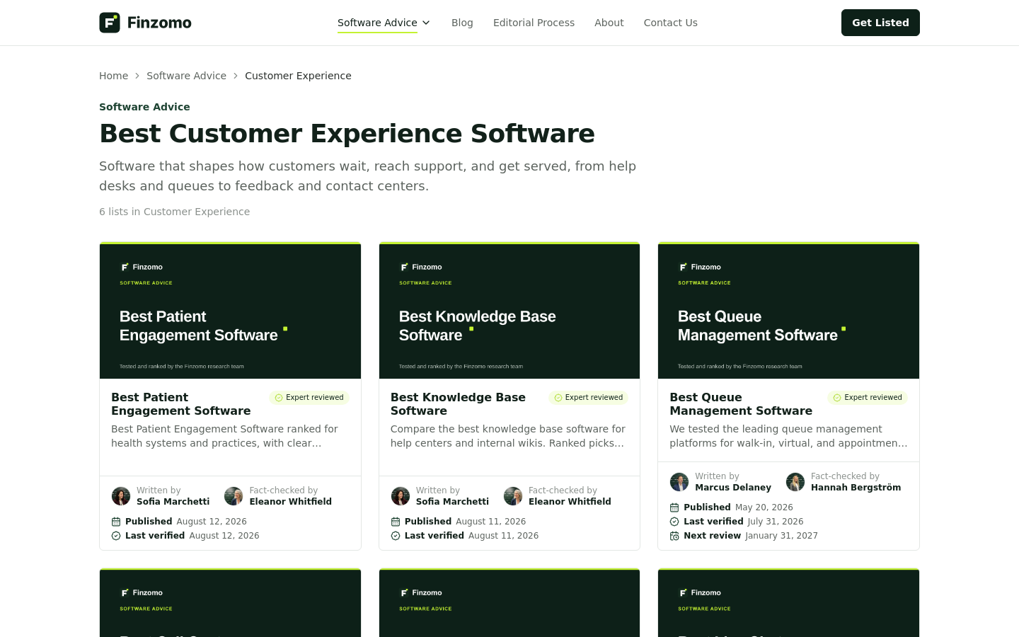1019x637 pixels.
Task: Click Next review January 31, 2027 text
Action: pos(751,536)
